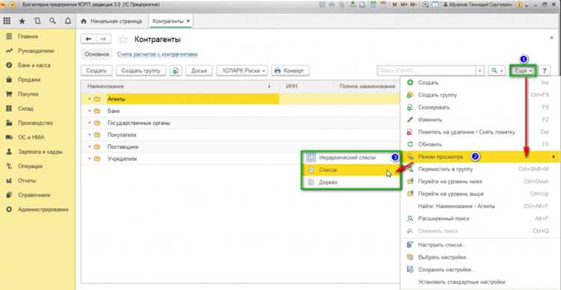561x290 pixels.
Task: Open the history clipboard icon
Action: (37, 21)
